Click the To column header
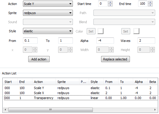Viewport: 159px width, 114px height. pyautogui.click(x=125, y=82)
